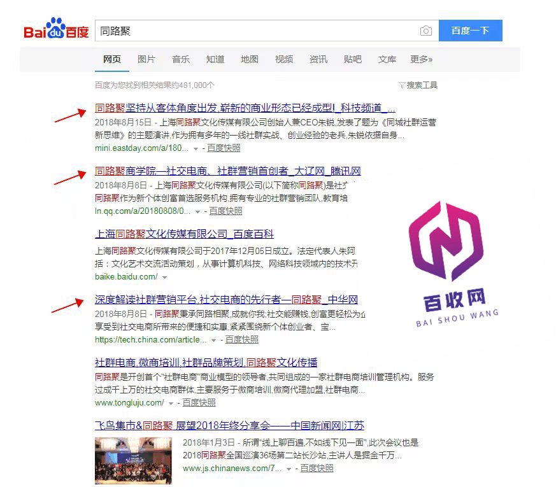Open result 同路聚商学院—社交电商
Viewport: 556px width, 487px height.
click(x=227, y=171)
